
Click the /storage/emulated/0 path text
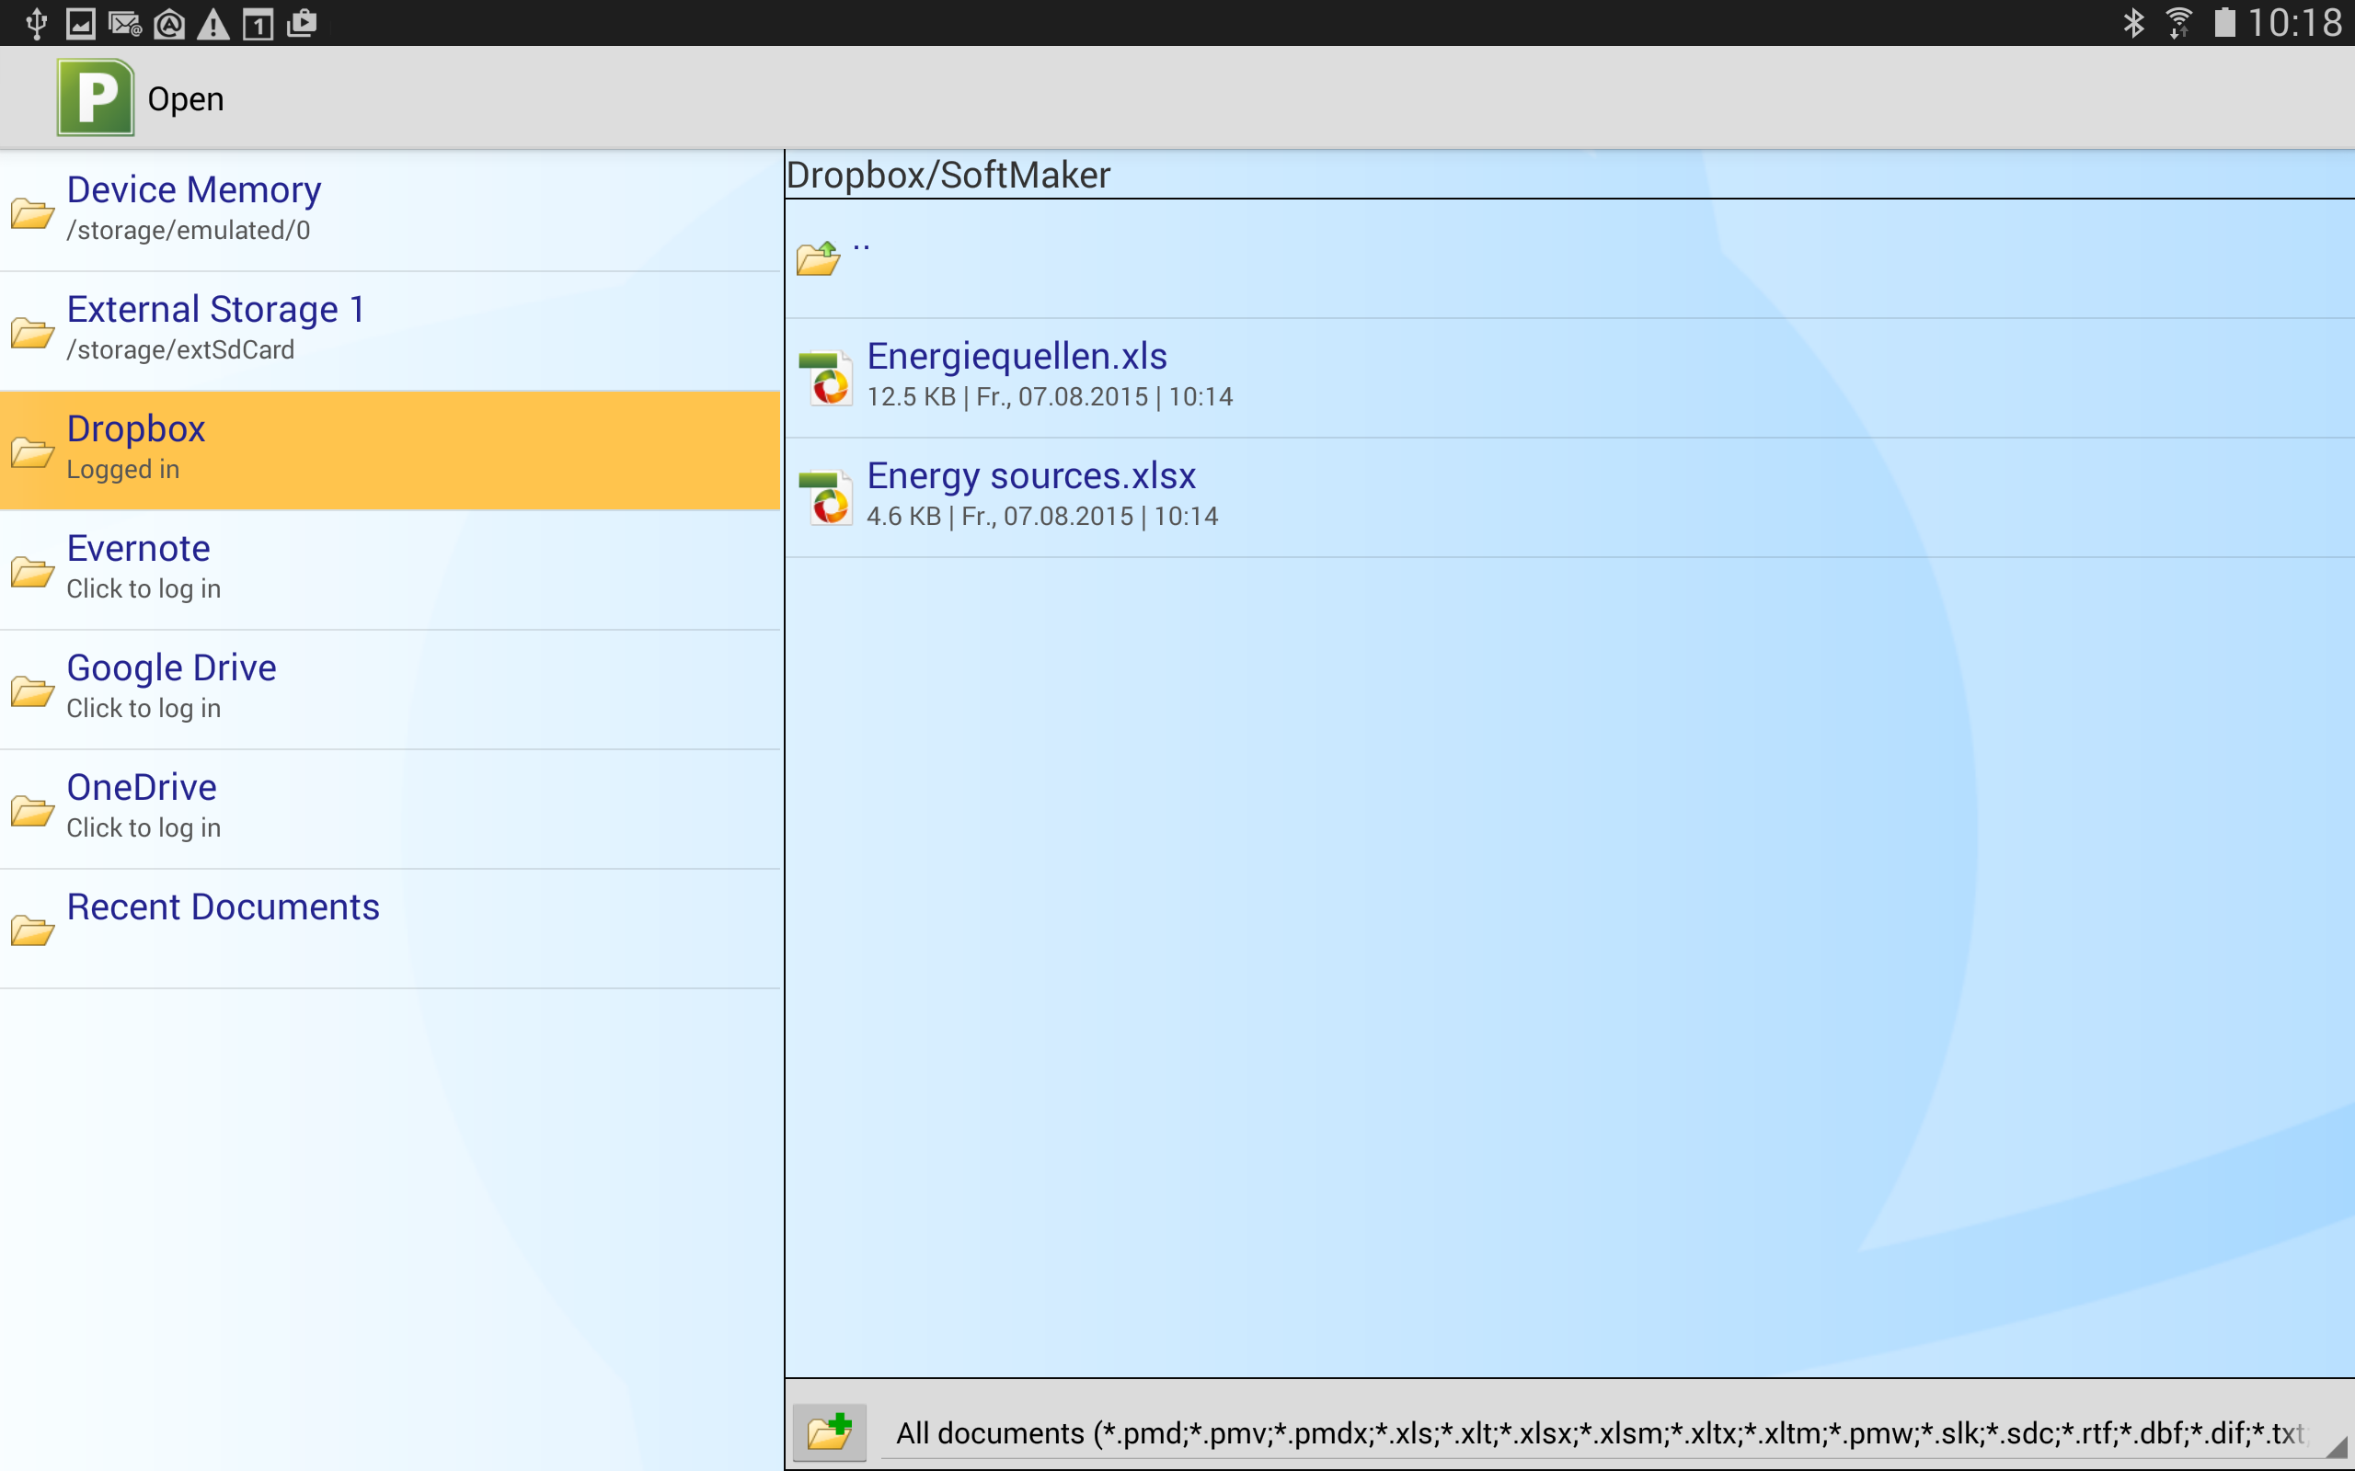(188, 231)
